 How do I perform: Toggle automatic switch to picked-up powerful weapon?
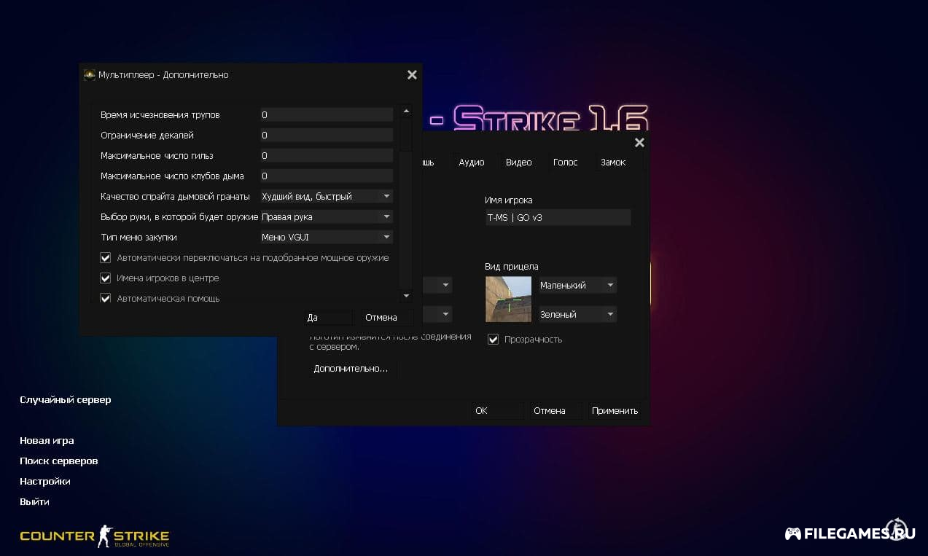[106, 257]
